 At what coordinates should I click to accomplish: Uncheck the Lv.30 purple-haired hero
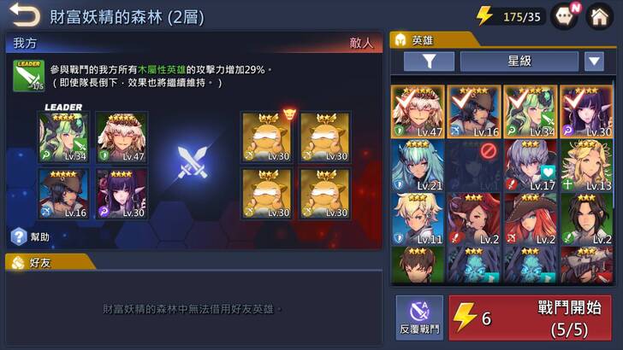pos(586,112)
